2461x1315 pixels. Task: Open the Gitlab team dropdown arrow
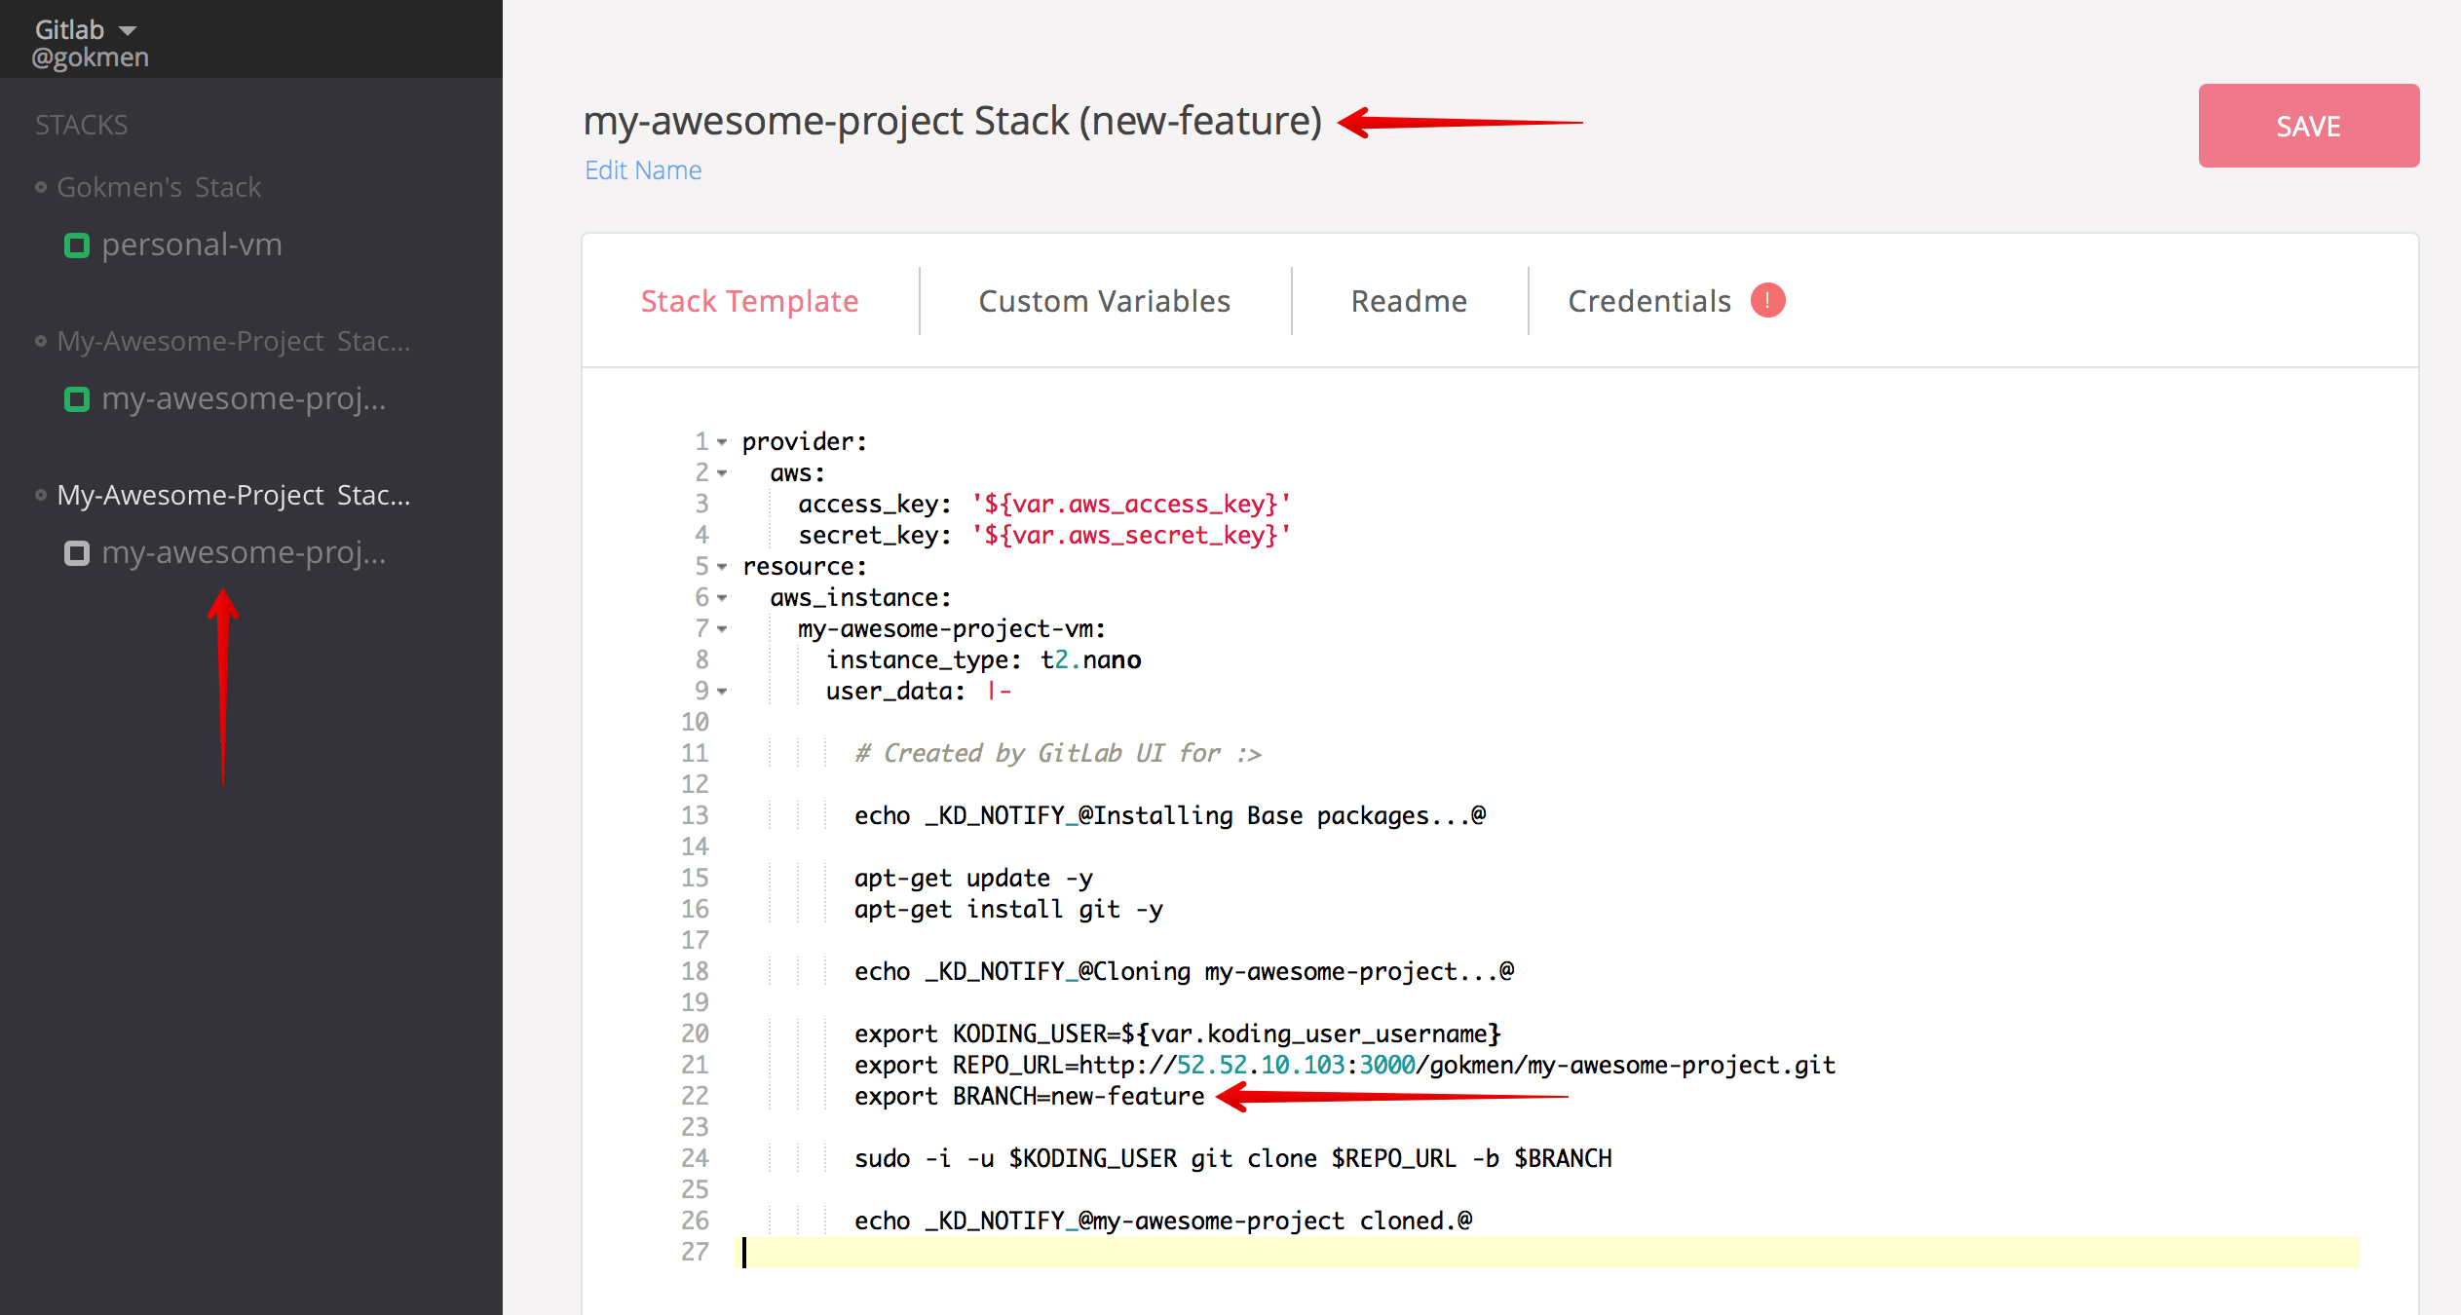128,31
